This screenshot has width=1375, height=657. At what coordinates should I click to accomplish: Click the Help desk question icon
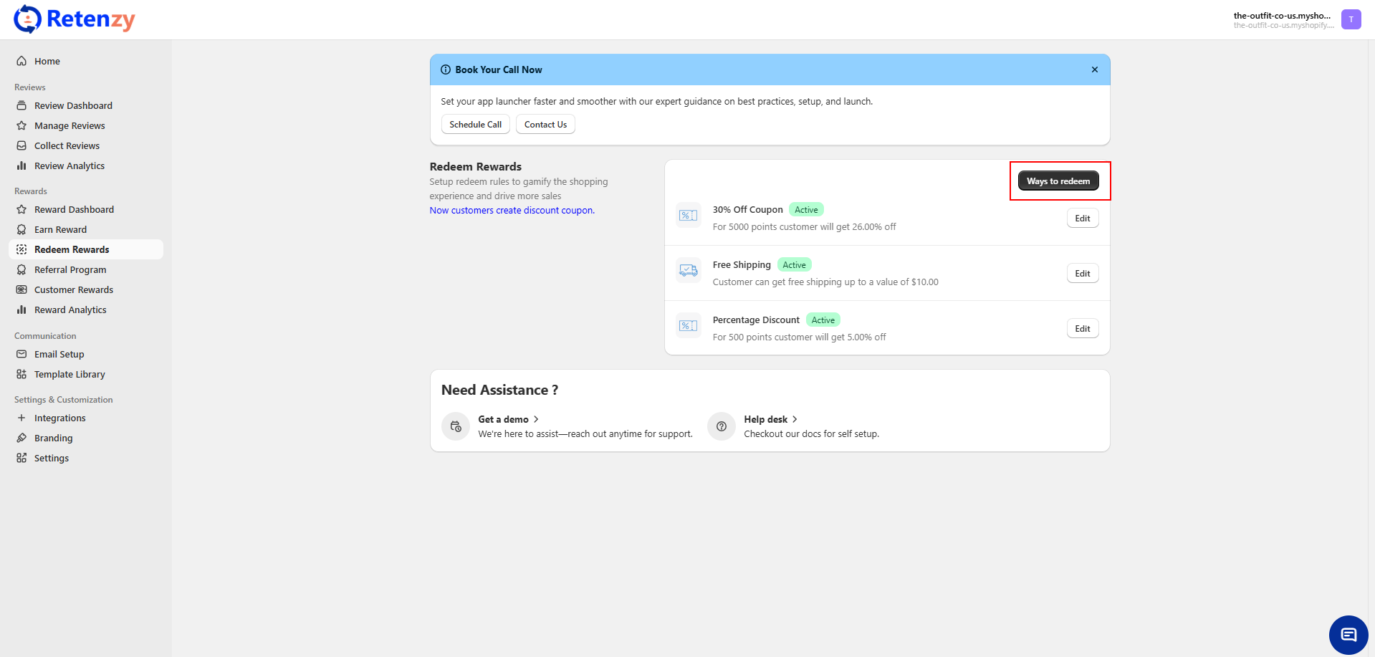click(x=721, y=426)
